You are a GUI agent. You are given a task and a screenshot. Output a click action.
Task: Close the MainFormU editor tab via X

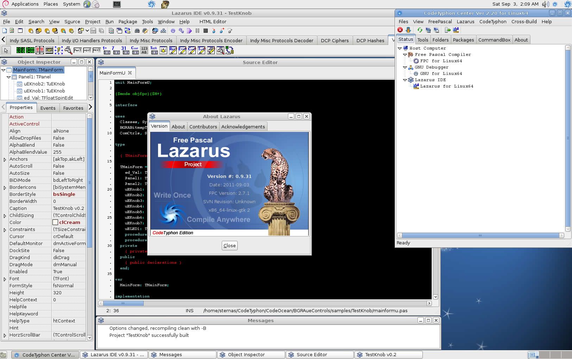point(130,73)
